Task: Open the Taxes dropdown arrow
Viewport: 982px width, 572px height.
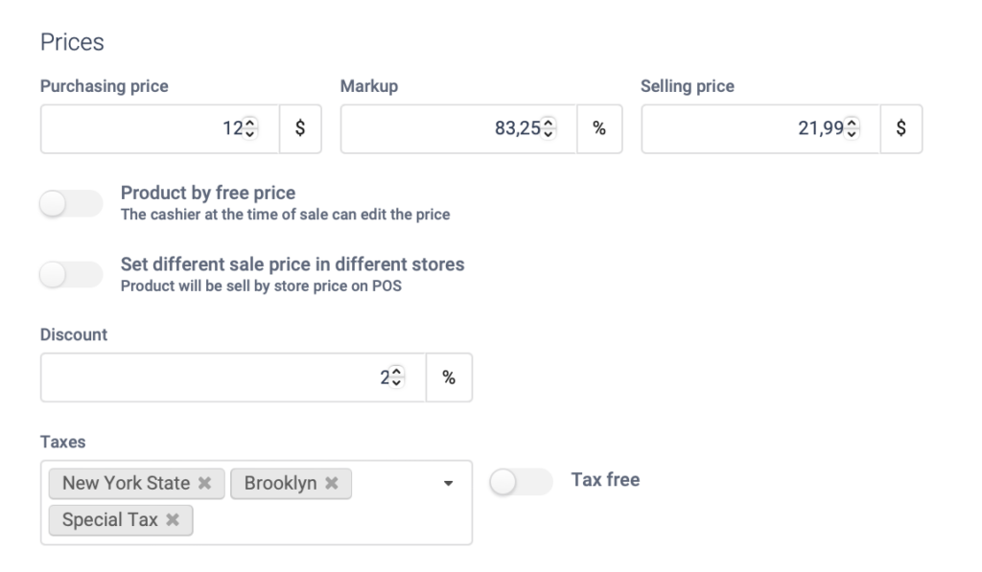Action: pos(448,483)
